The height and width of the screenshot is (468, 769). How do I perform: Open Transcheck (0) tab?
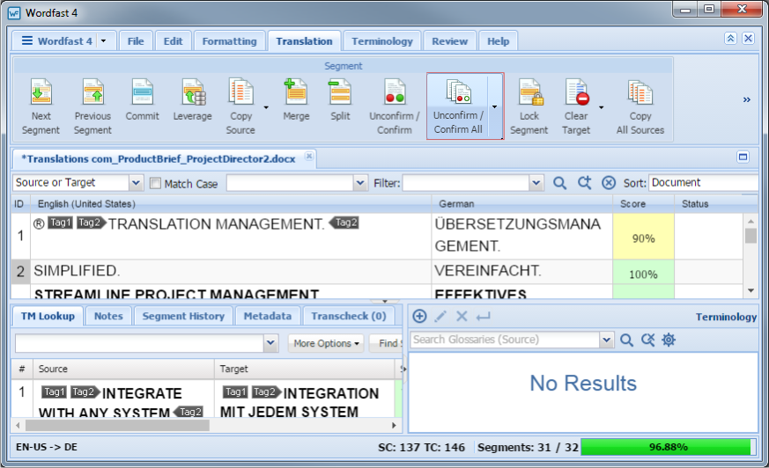349,316
